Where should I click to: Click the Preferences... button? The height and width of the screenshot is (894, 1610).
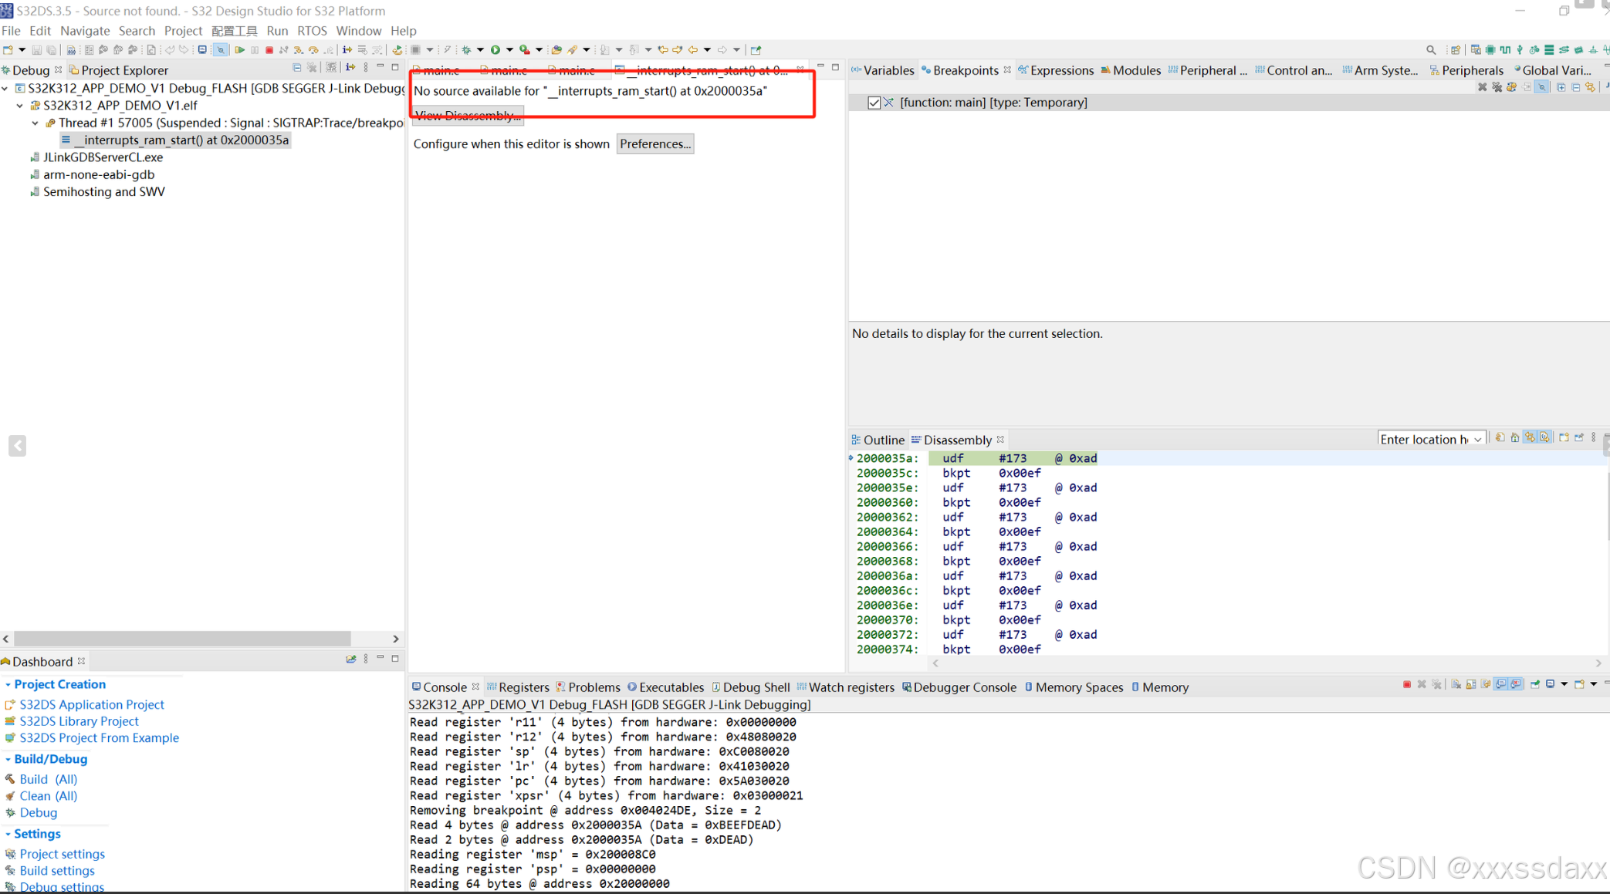click(x=654, y=144)
